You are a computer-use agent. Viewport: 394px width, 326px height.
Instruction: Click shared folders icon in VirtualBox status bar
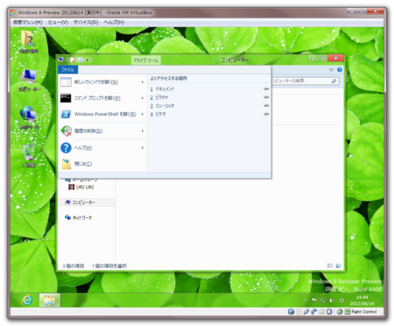click(321, 312)
